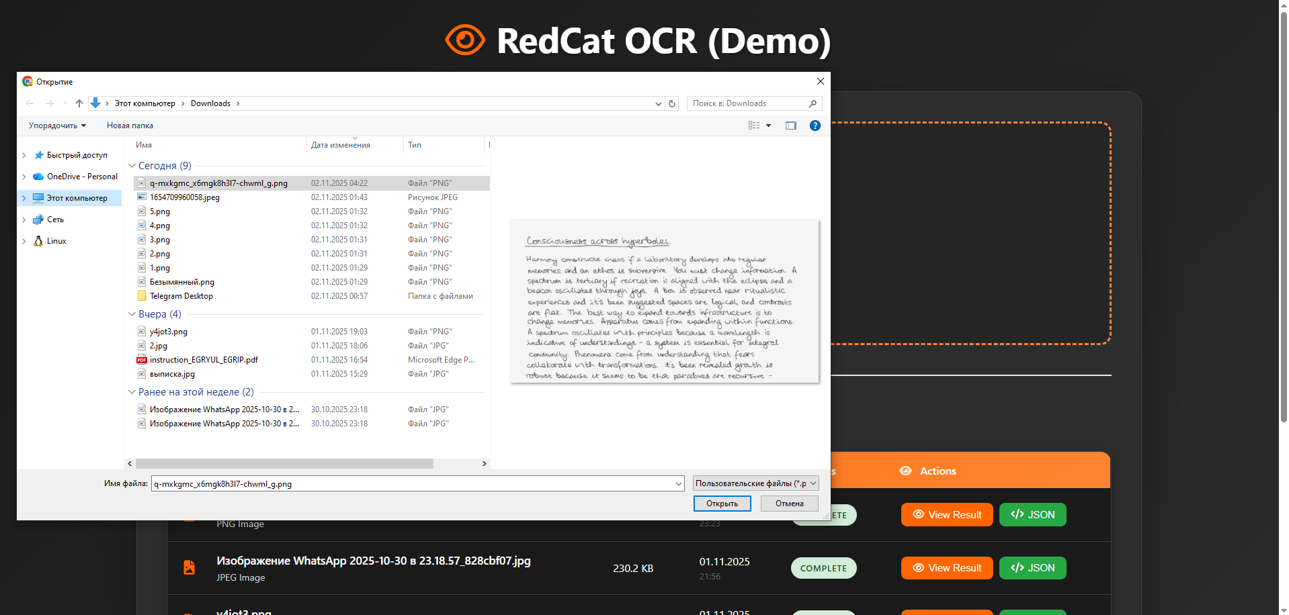Navigate to Этот компьютер via the breadcrumb
Viewport: 1289px width, 615px height.
[144, 103]
